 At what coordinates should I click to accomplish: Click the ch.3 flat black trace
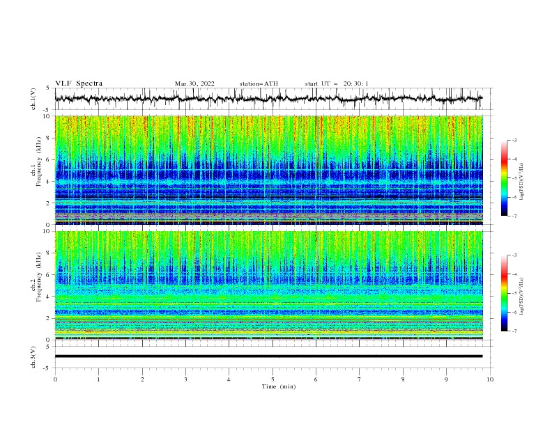point(268,356)
